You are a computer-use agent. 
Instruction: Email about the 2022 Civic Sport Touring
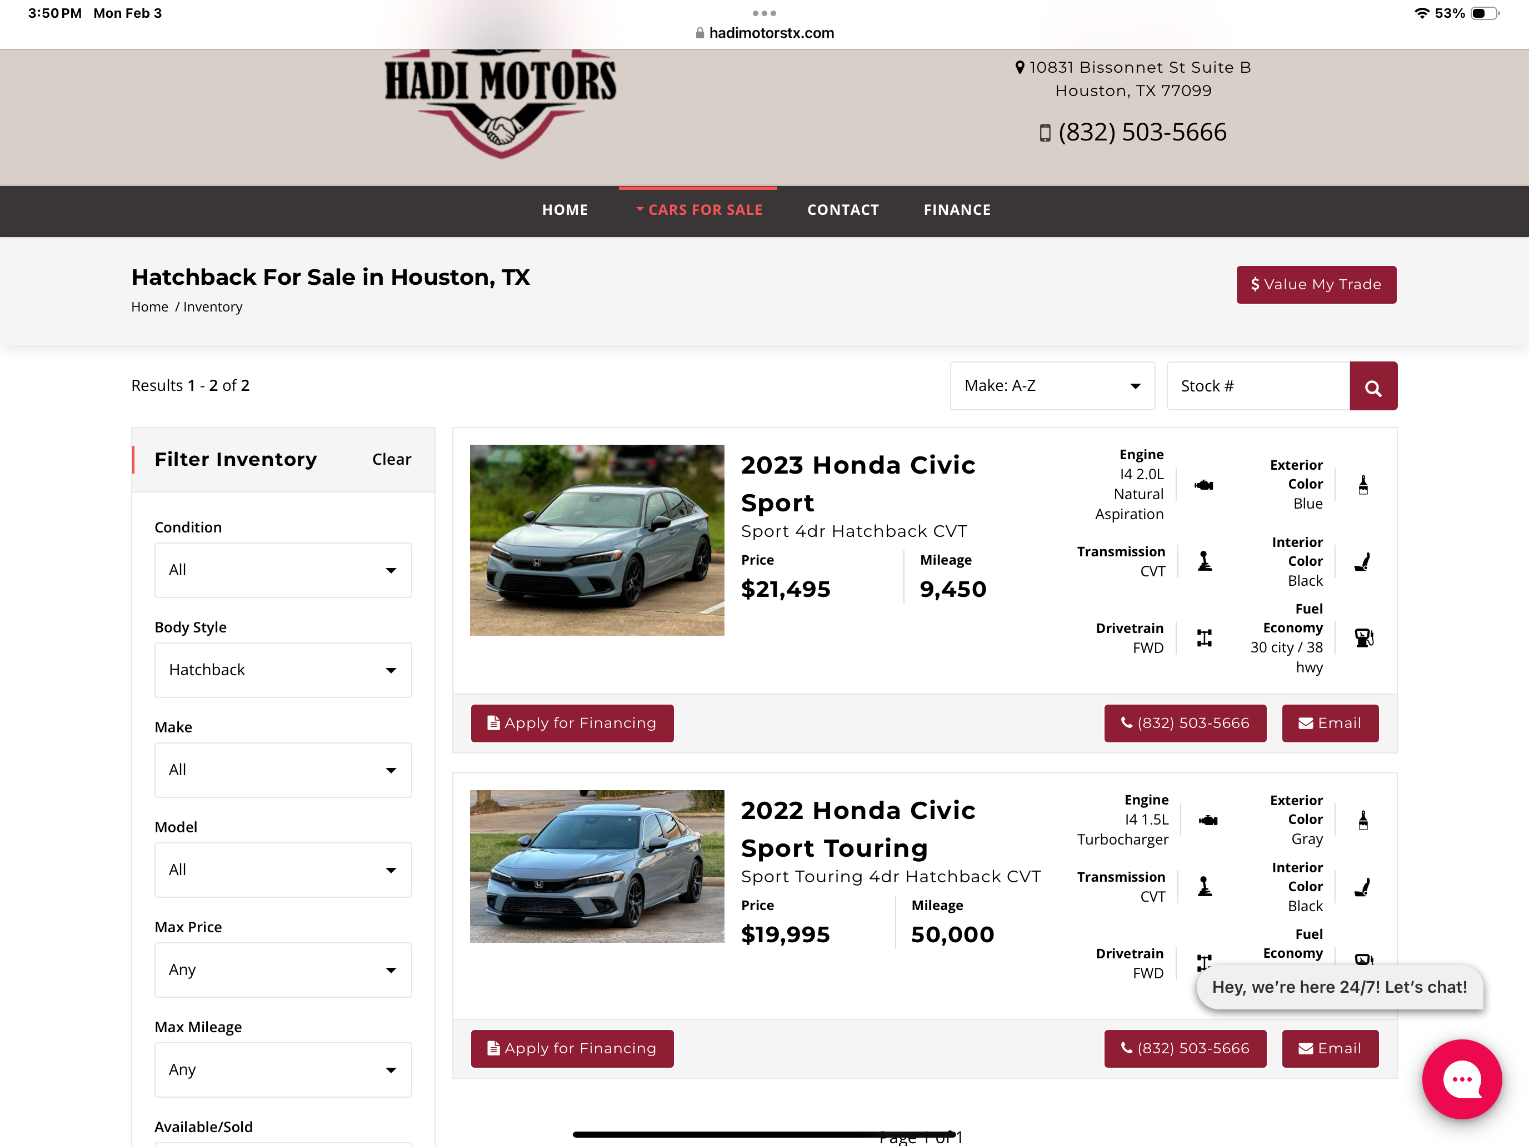tap(1330, 1049)
